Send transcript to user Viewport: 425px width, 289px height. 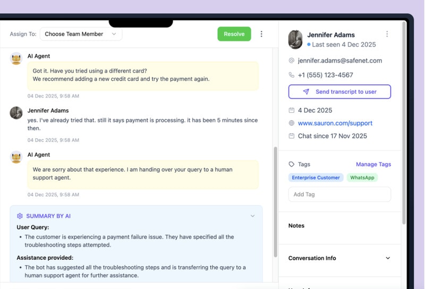pyautogui.click(x=339, y=92)
